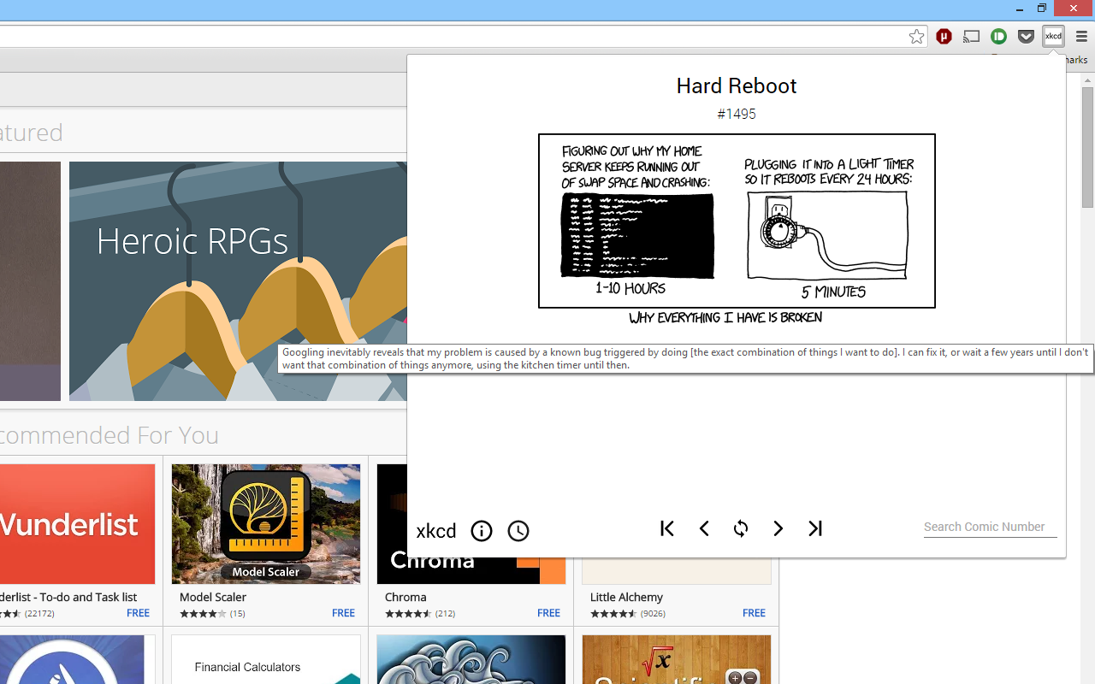Load a random comic with refresh icon

741,529
